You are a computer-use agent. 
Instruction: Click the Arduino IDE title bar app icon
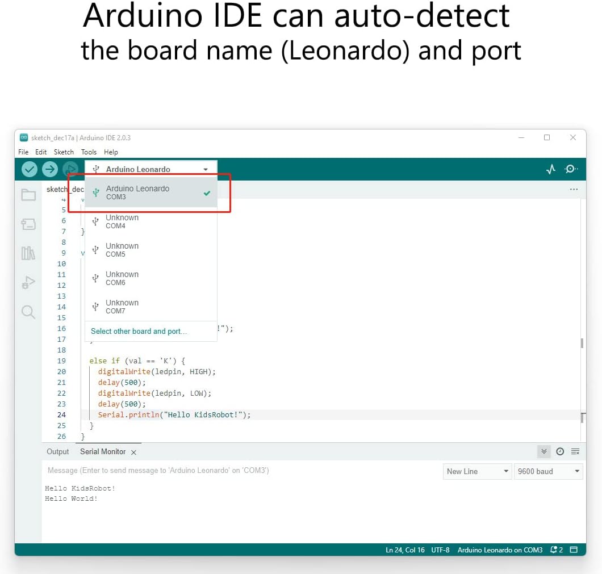click(24, 137)
